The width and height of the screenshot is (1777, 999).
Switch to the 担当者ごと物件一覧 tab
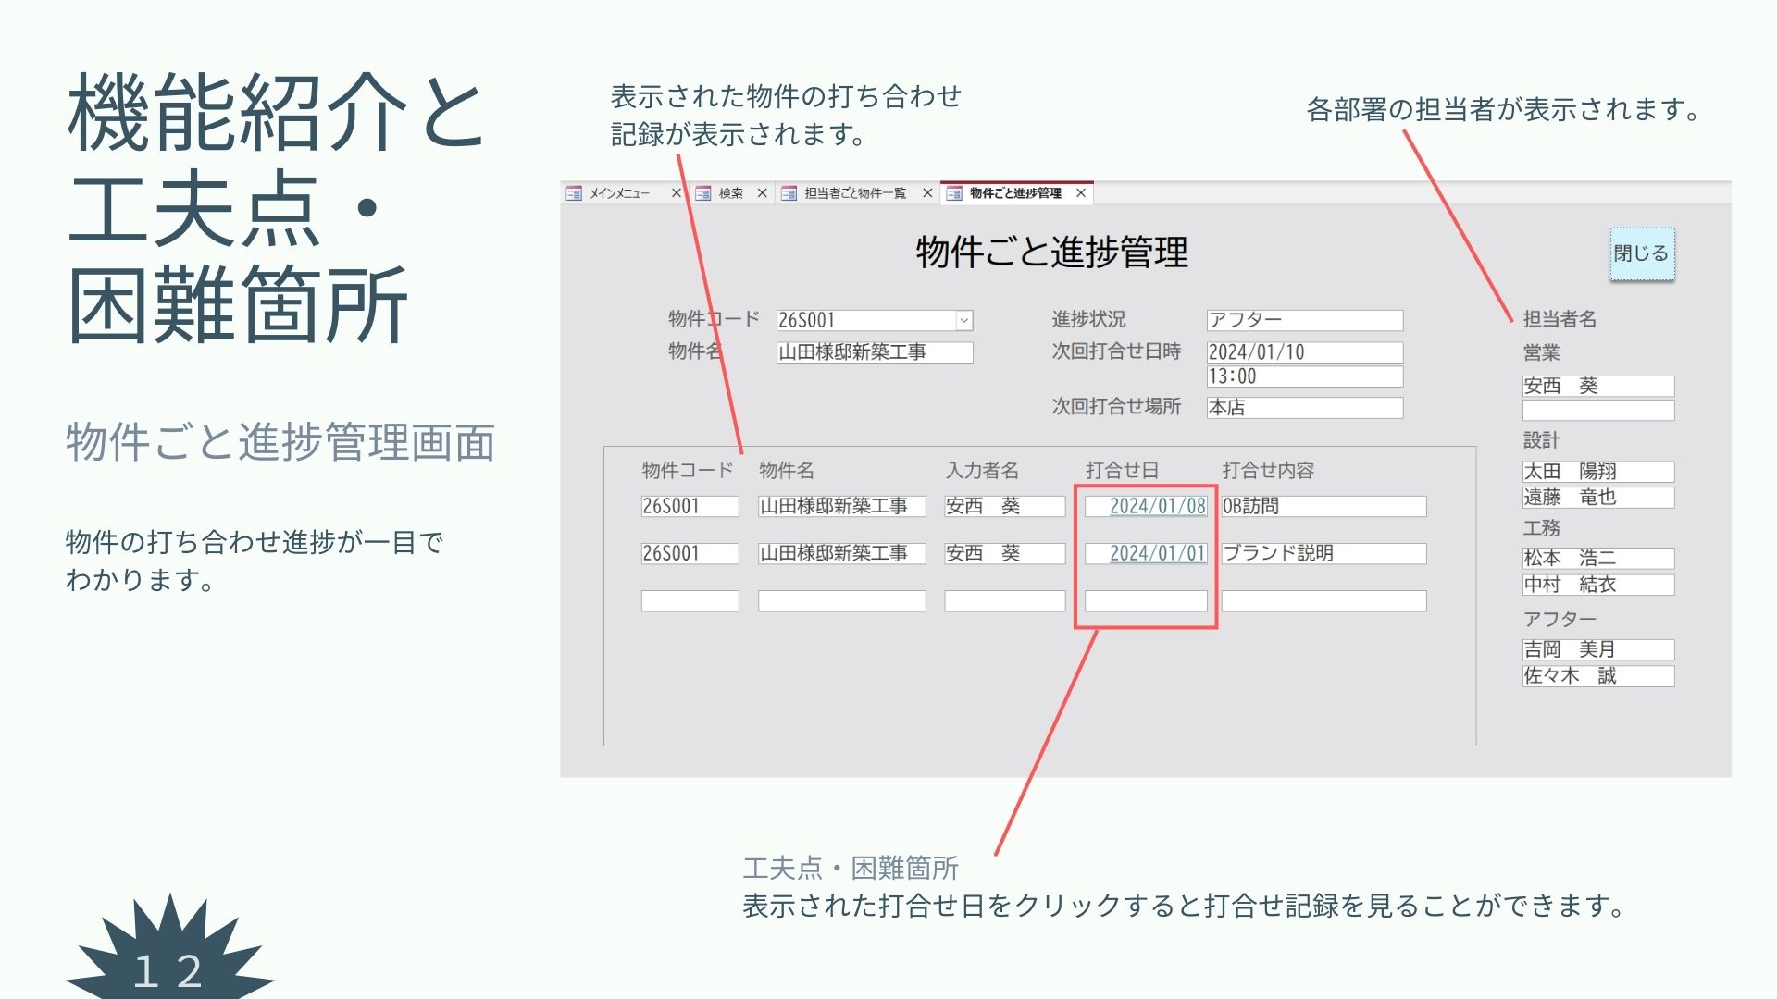click(854, 193)
